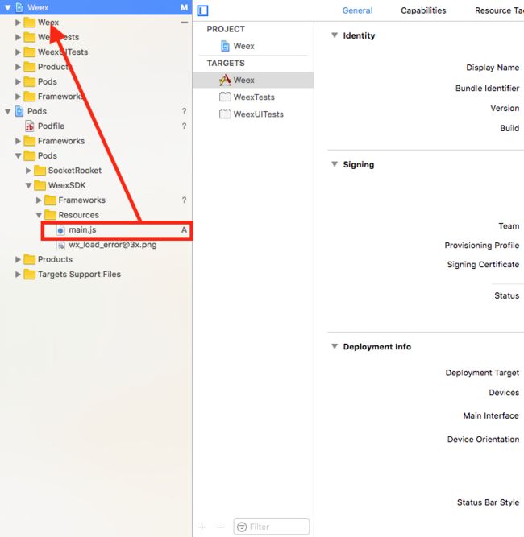524x537 pixels.
Task: Select the WeexSDK row in navigator
Action: pos(96,185)
